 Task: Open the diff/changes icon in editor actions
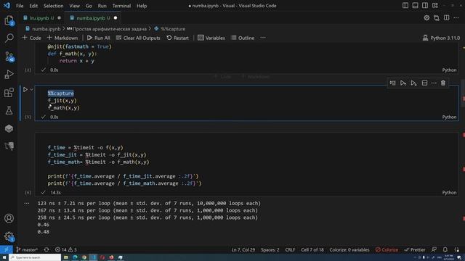[437, 18]
